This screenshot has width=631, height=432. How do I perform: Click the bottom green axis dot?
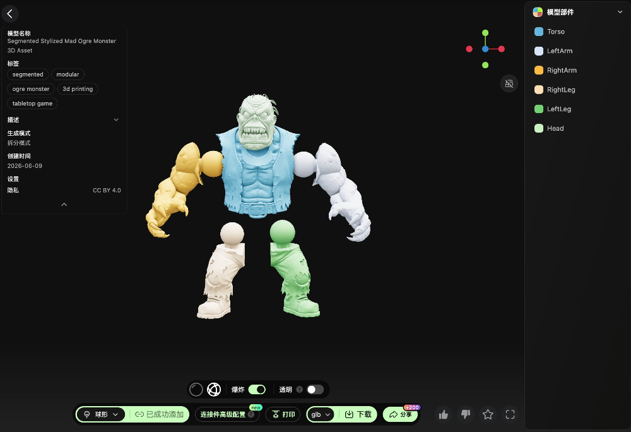pyautogui.click(x=485, y=65)
